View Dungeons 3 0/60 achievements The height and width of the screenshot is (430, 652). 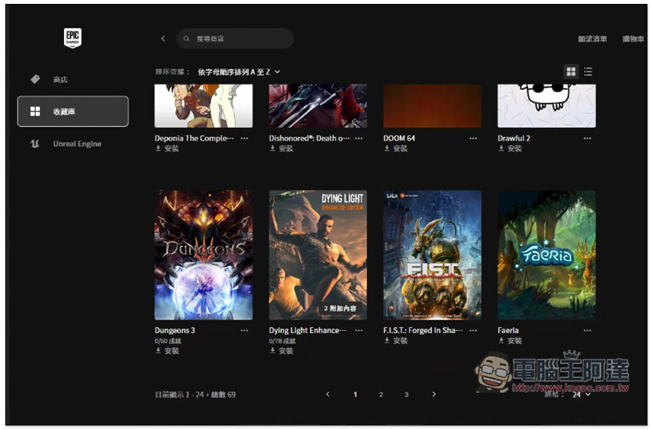point(168,341)
